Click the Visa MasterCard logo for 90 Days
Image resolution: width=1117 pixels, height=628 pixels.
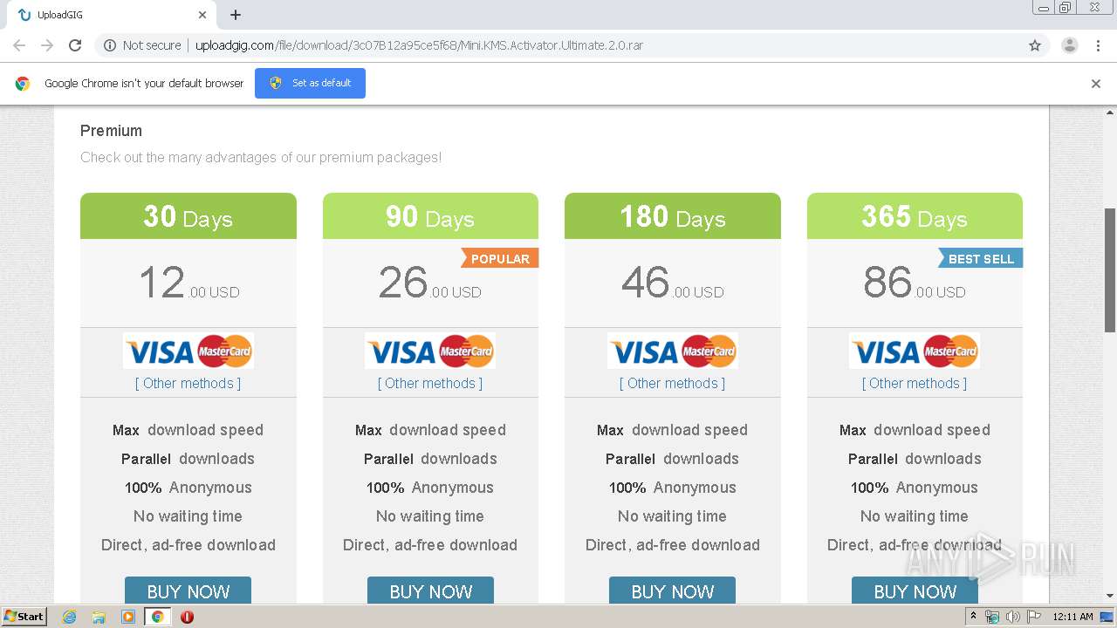[430, 352]
